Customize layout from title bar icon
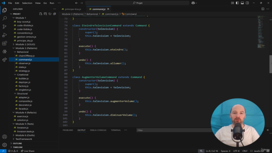This screenshot has height=153, width=272. click(232, 3)
